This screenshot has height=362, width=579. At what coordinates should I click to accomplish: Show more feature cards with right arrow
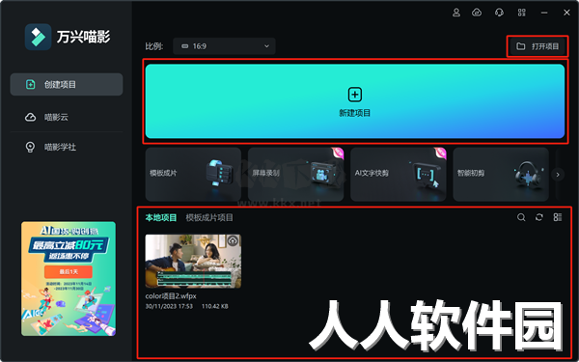click(558, 175)
